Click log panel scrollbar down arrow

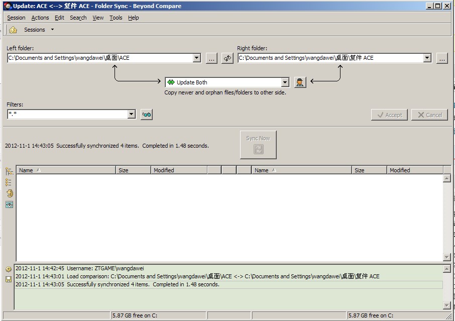click(x=447, y=305)
